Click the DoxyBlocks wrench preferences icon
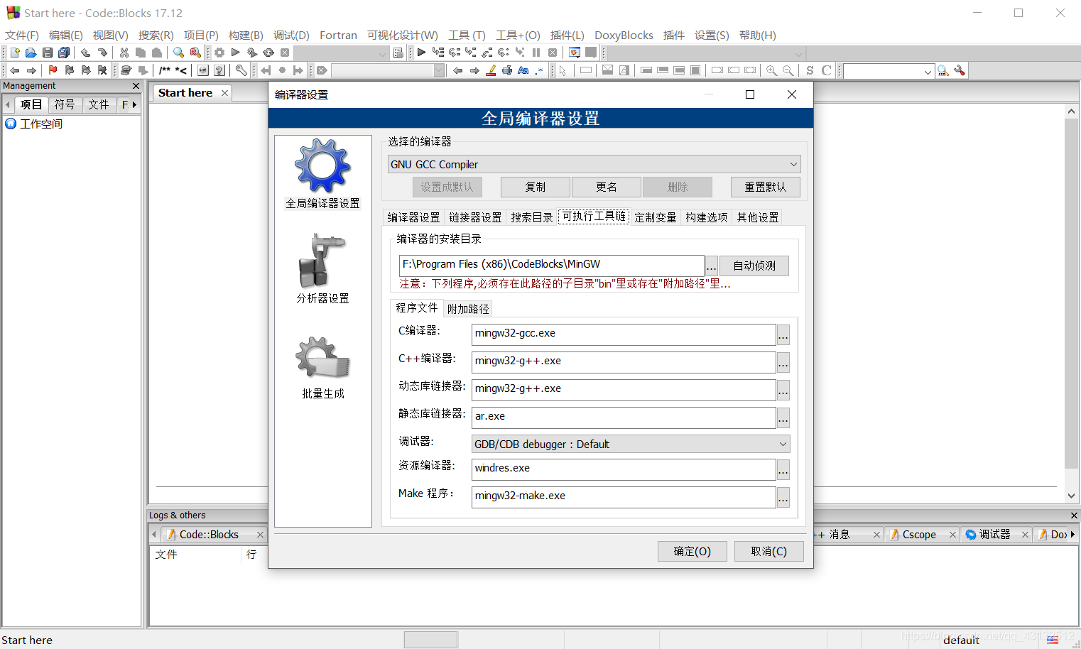Viewport: 1081px width, 649px height. pyautogui.click(x=241, y=70)
